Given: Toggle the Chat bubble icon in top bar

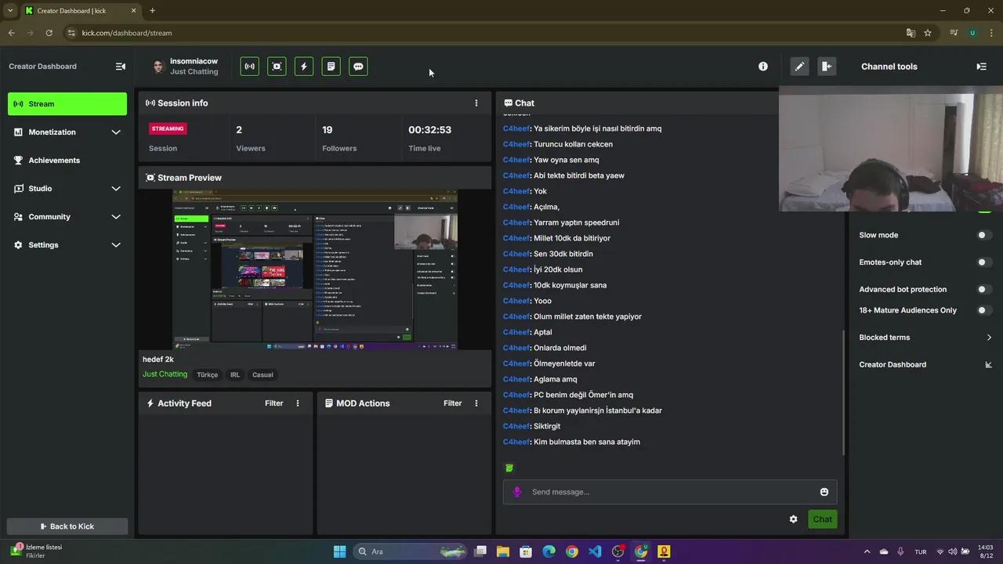Looking at the screenshot, I should click(x=358, y=67).
